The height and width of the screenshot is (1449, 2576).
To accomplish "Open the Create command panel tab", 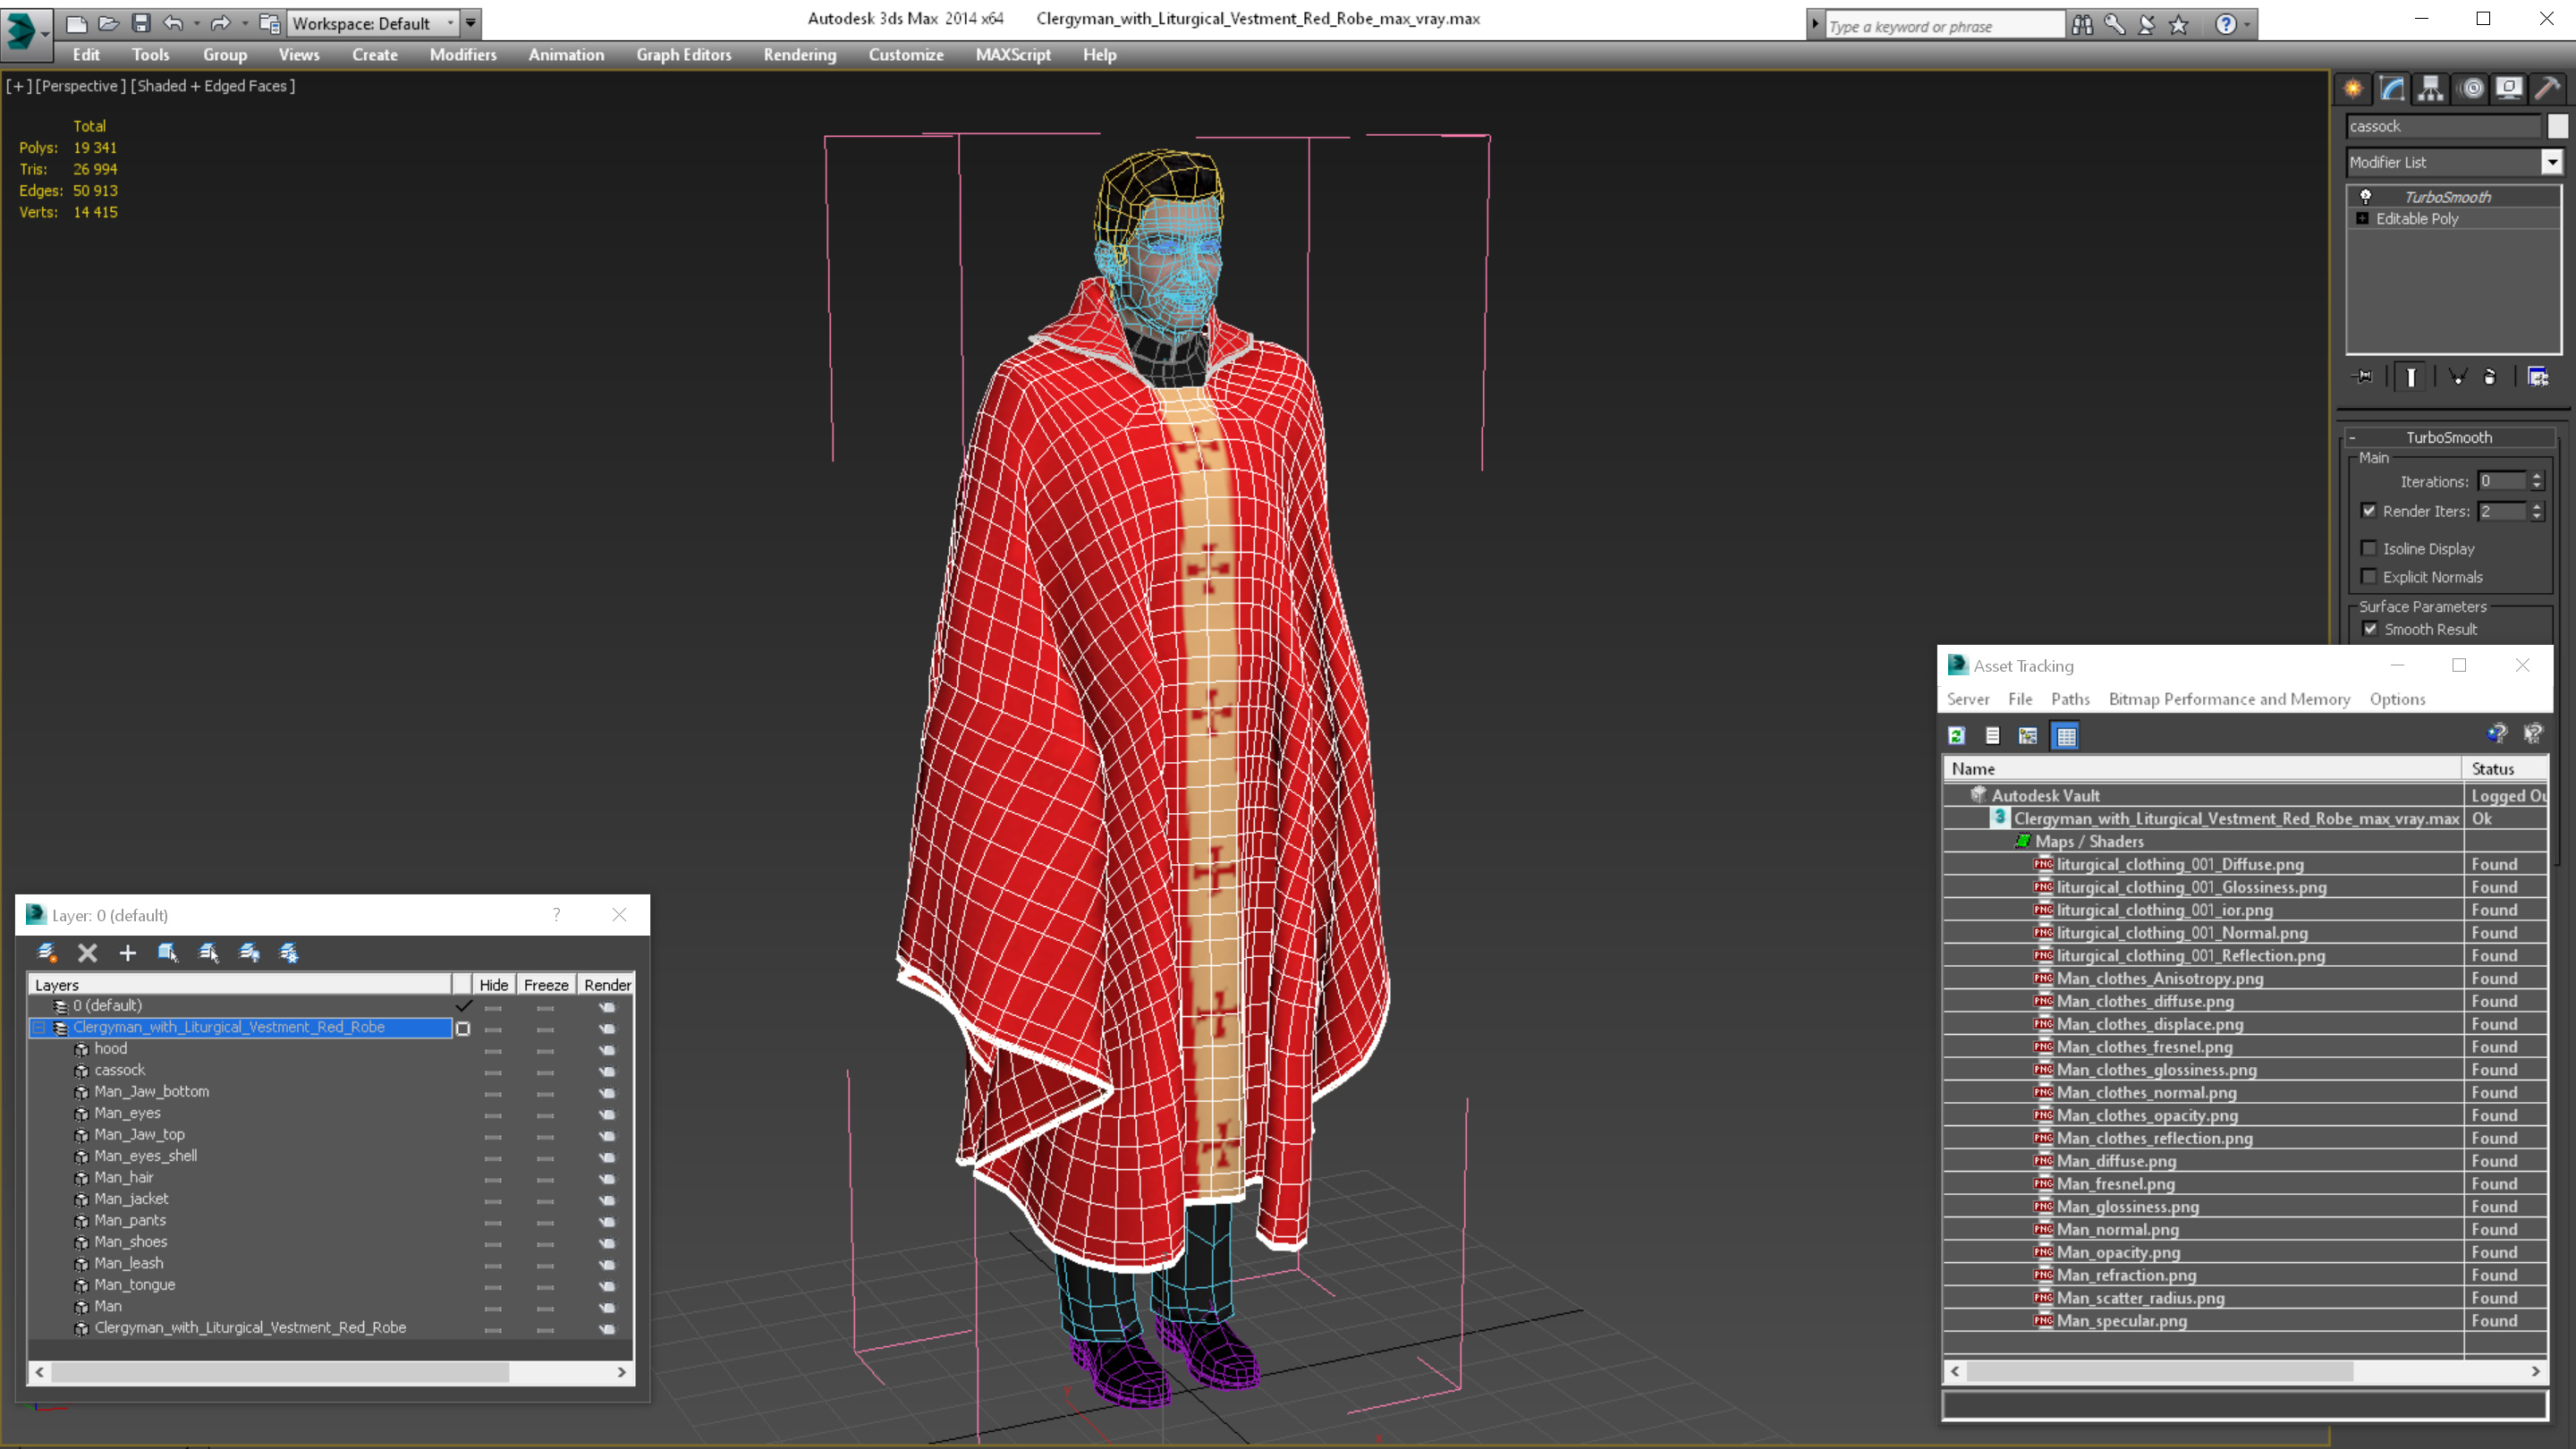I will [x=2353, y=89].
